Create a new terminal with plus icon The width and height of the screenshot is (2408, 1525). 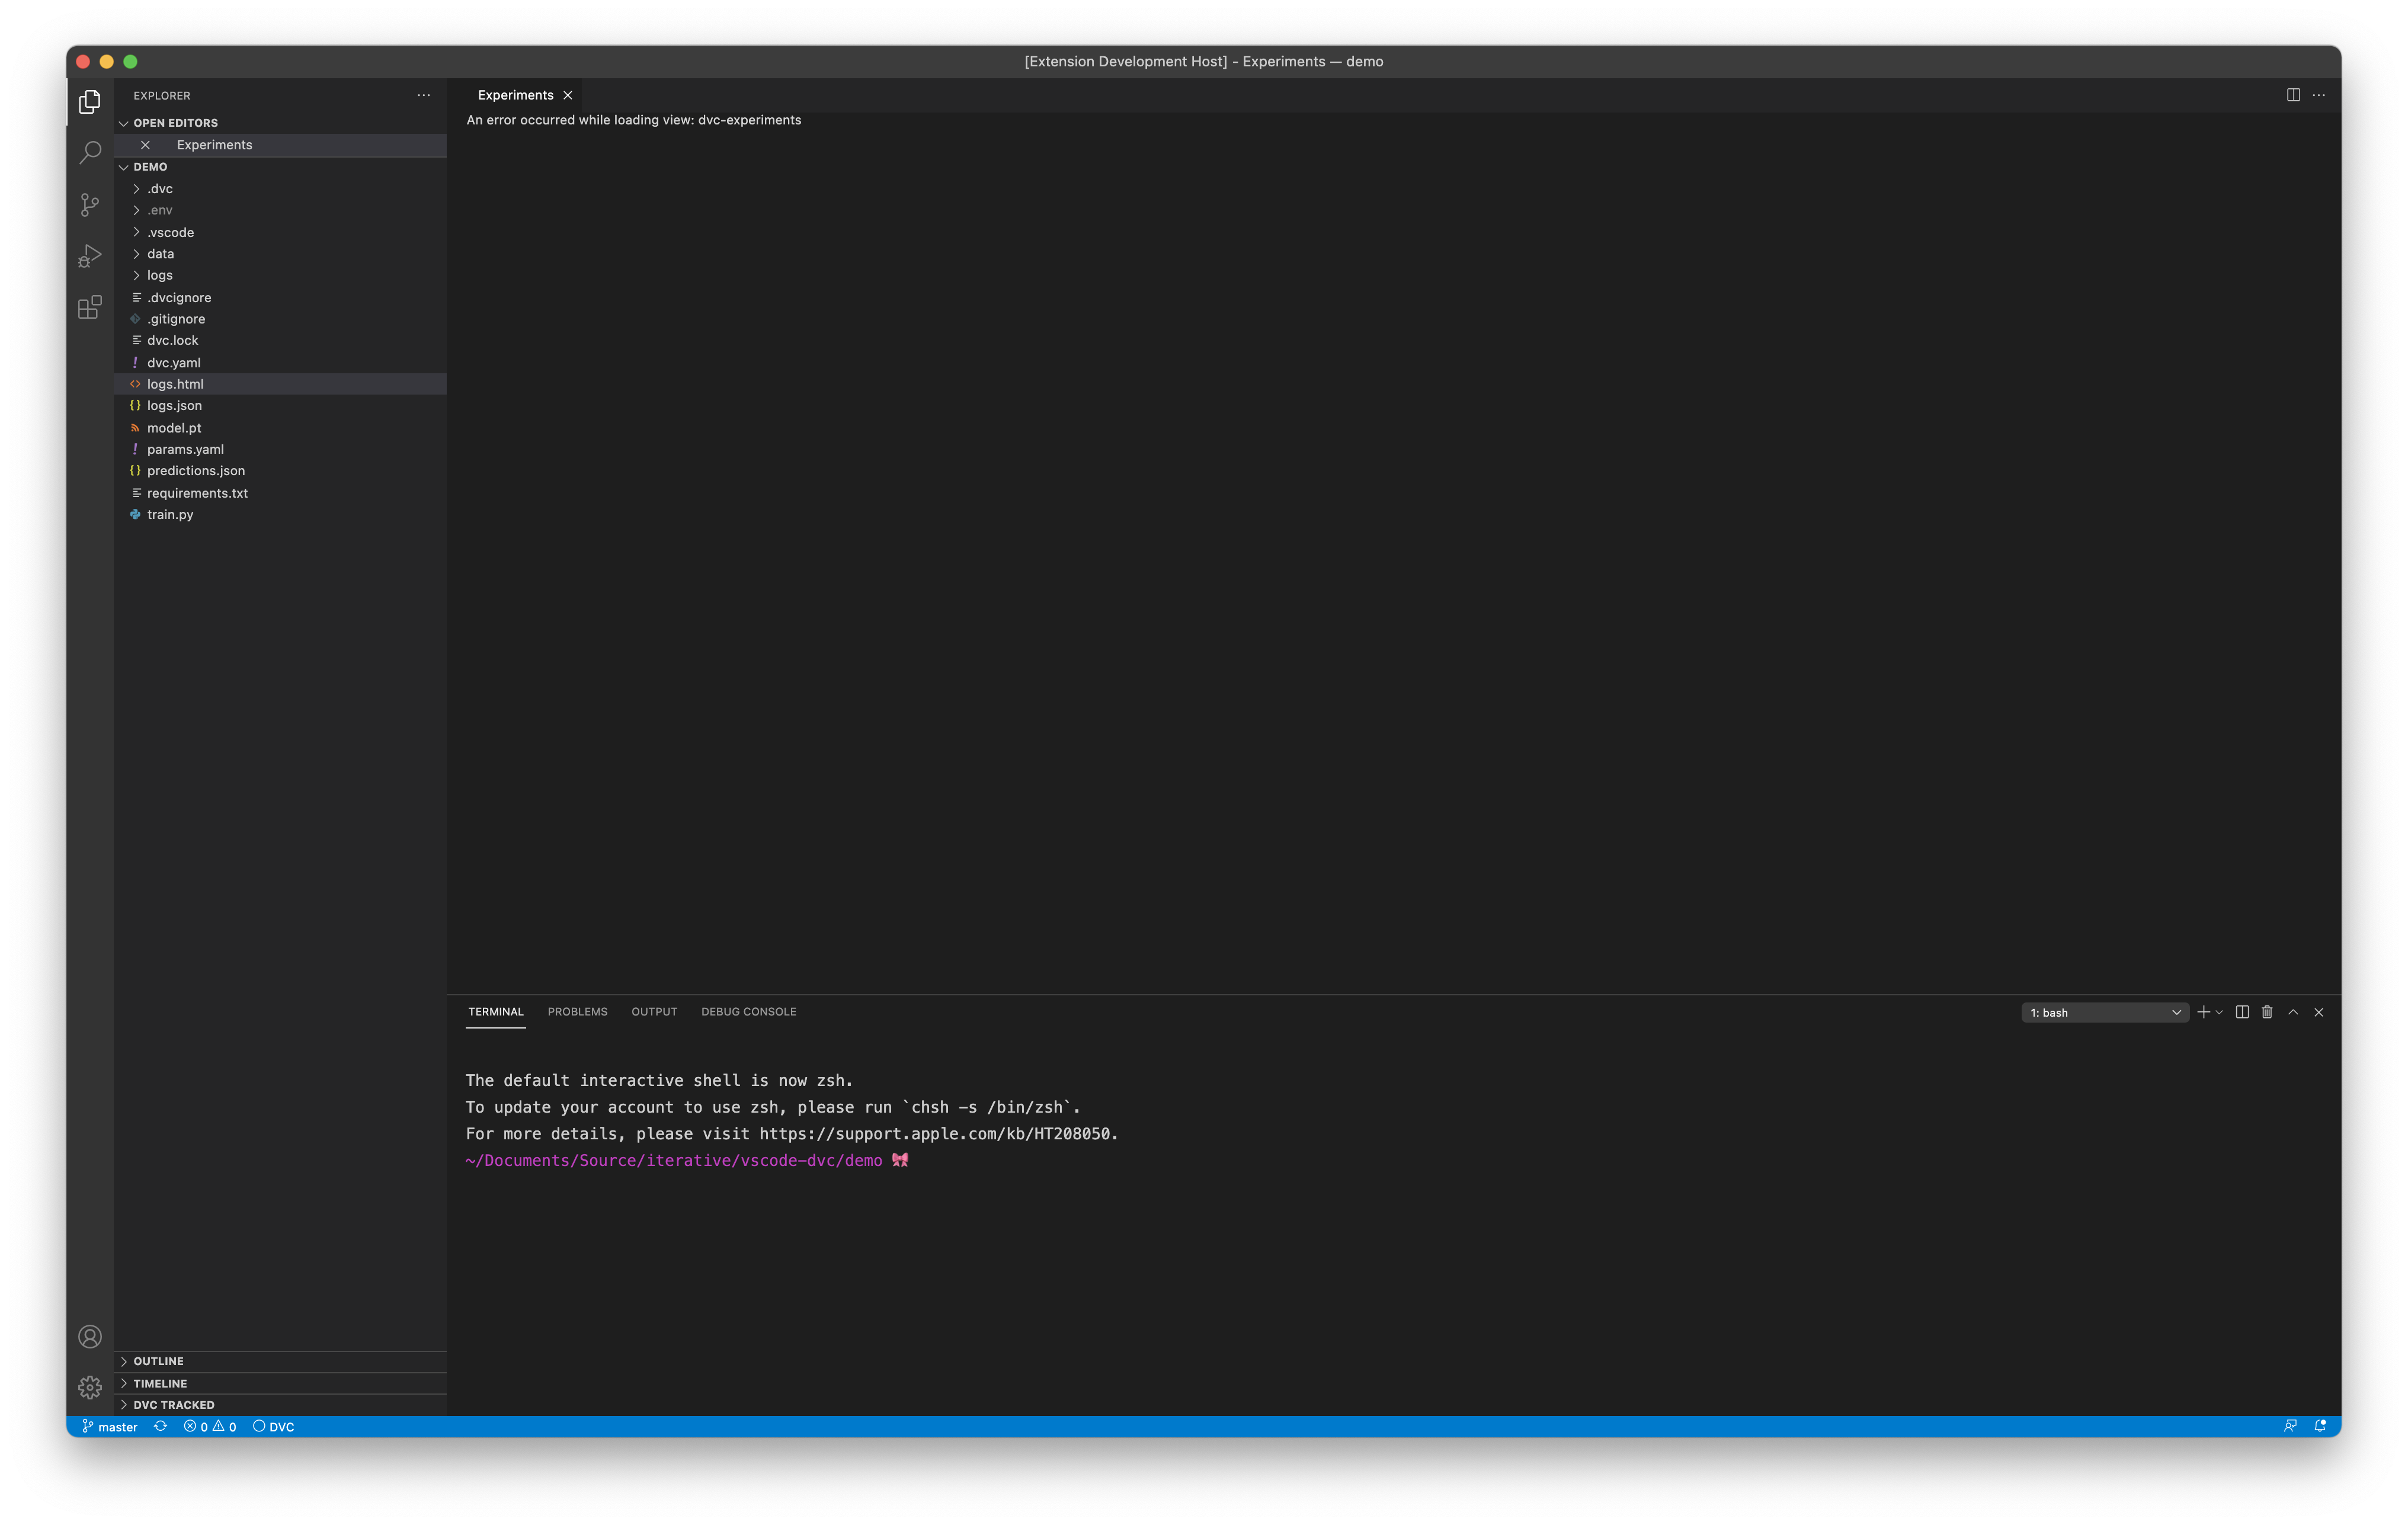point(2203,1012)
